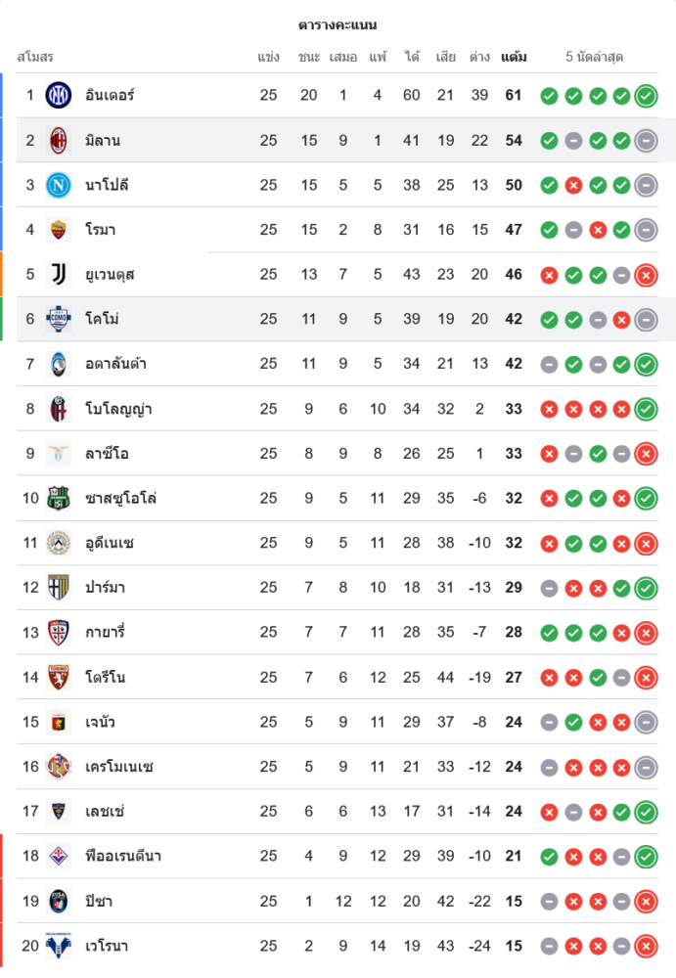Select the เวโรนา row team name
Screen dimensions: 676x978
[107, 946]
